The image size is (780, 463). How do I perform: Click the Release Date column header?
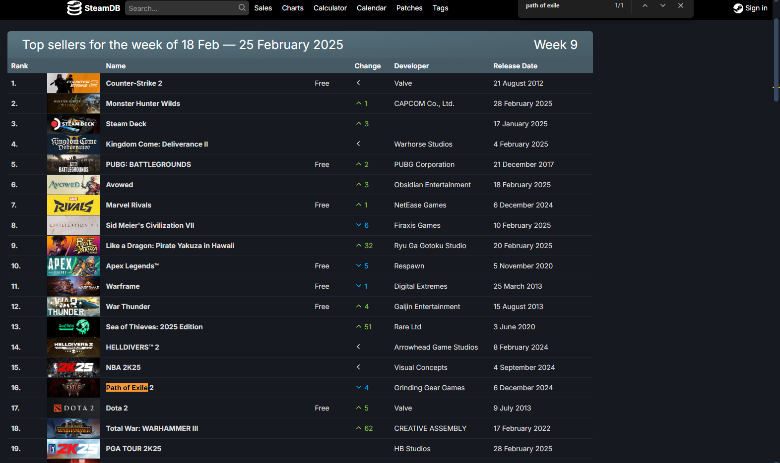click(515, 66)
